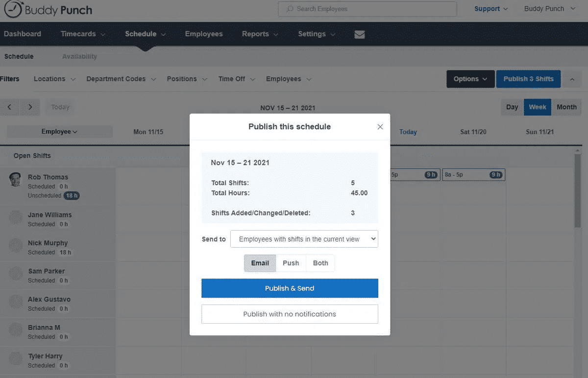Viewport: 588px width, 378px height.
Task: Select Push notification option
Action: pyautogui.click(x=291, y=263)
